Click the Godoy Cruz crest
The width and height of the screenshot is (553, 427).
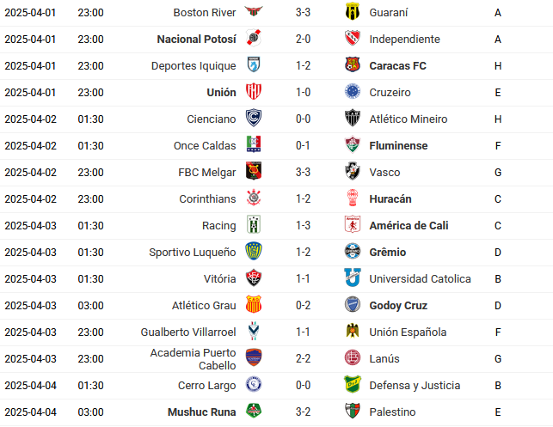[x=352, y=306]
